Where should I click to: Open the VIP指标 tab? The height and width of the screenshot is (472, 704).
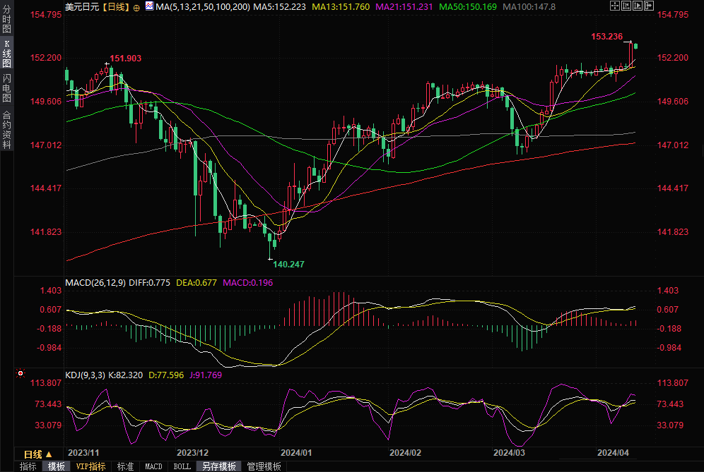[91, 466]
